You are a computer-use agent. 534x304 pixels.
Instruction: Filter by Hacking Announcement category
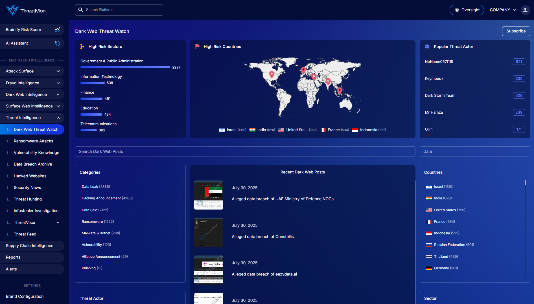[107, 198]
